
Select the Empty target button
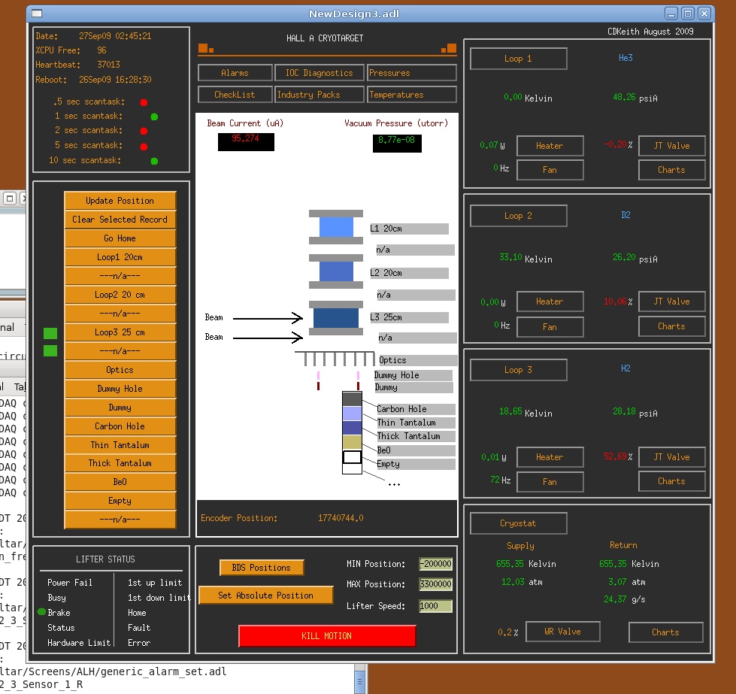coord(120,501)
